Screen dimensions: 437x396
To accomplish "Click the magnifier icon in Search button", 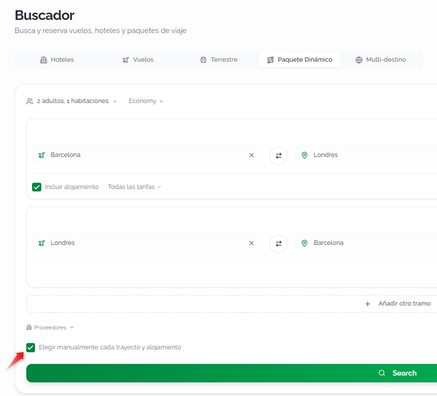I will coord(382,373).
